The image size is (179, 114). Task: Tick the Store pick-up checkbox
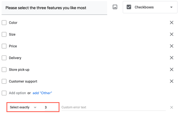point(4,70)
